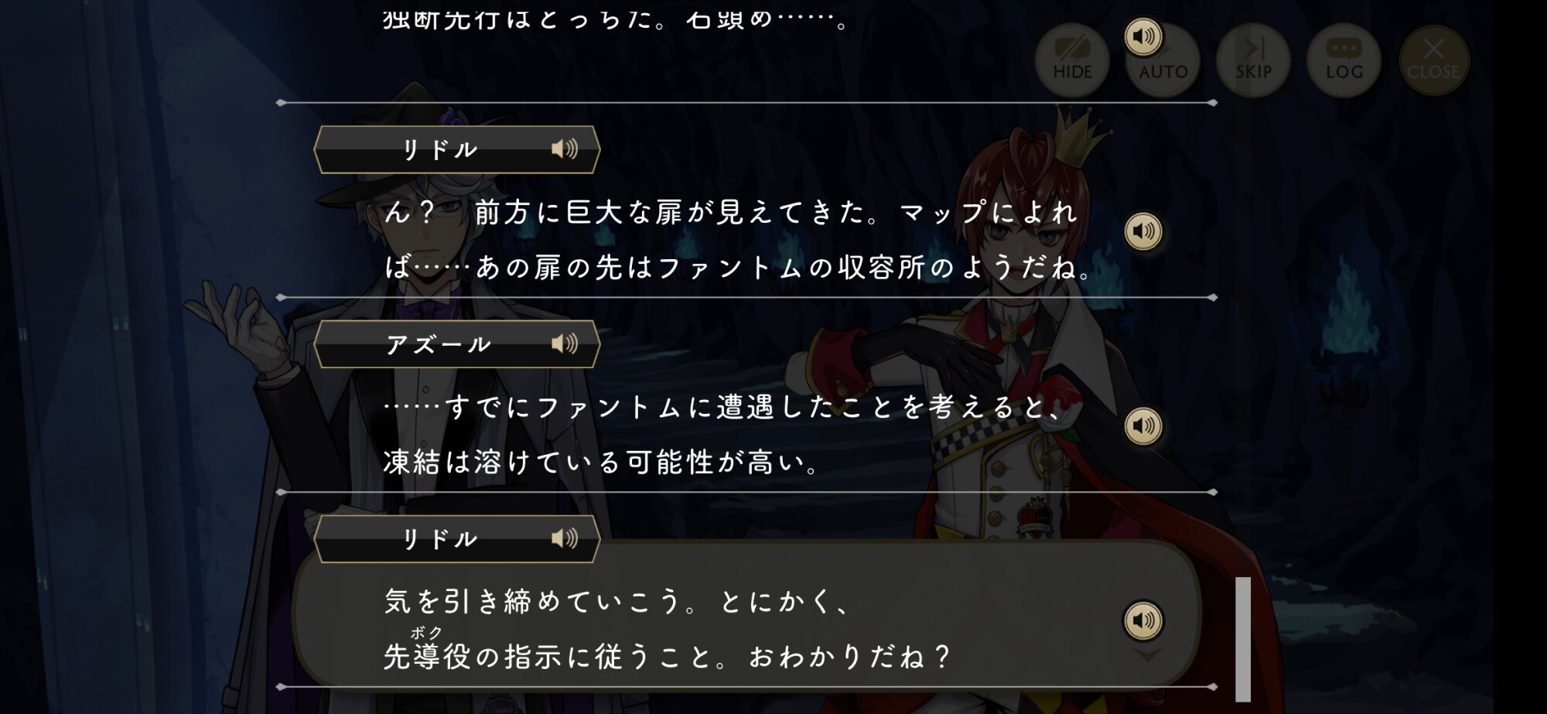Tap the highlighted dialogue 先導役の指示に従うこと
1547x714 pixels.
point(553,656)
